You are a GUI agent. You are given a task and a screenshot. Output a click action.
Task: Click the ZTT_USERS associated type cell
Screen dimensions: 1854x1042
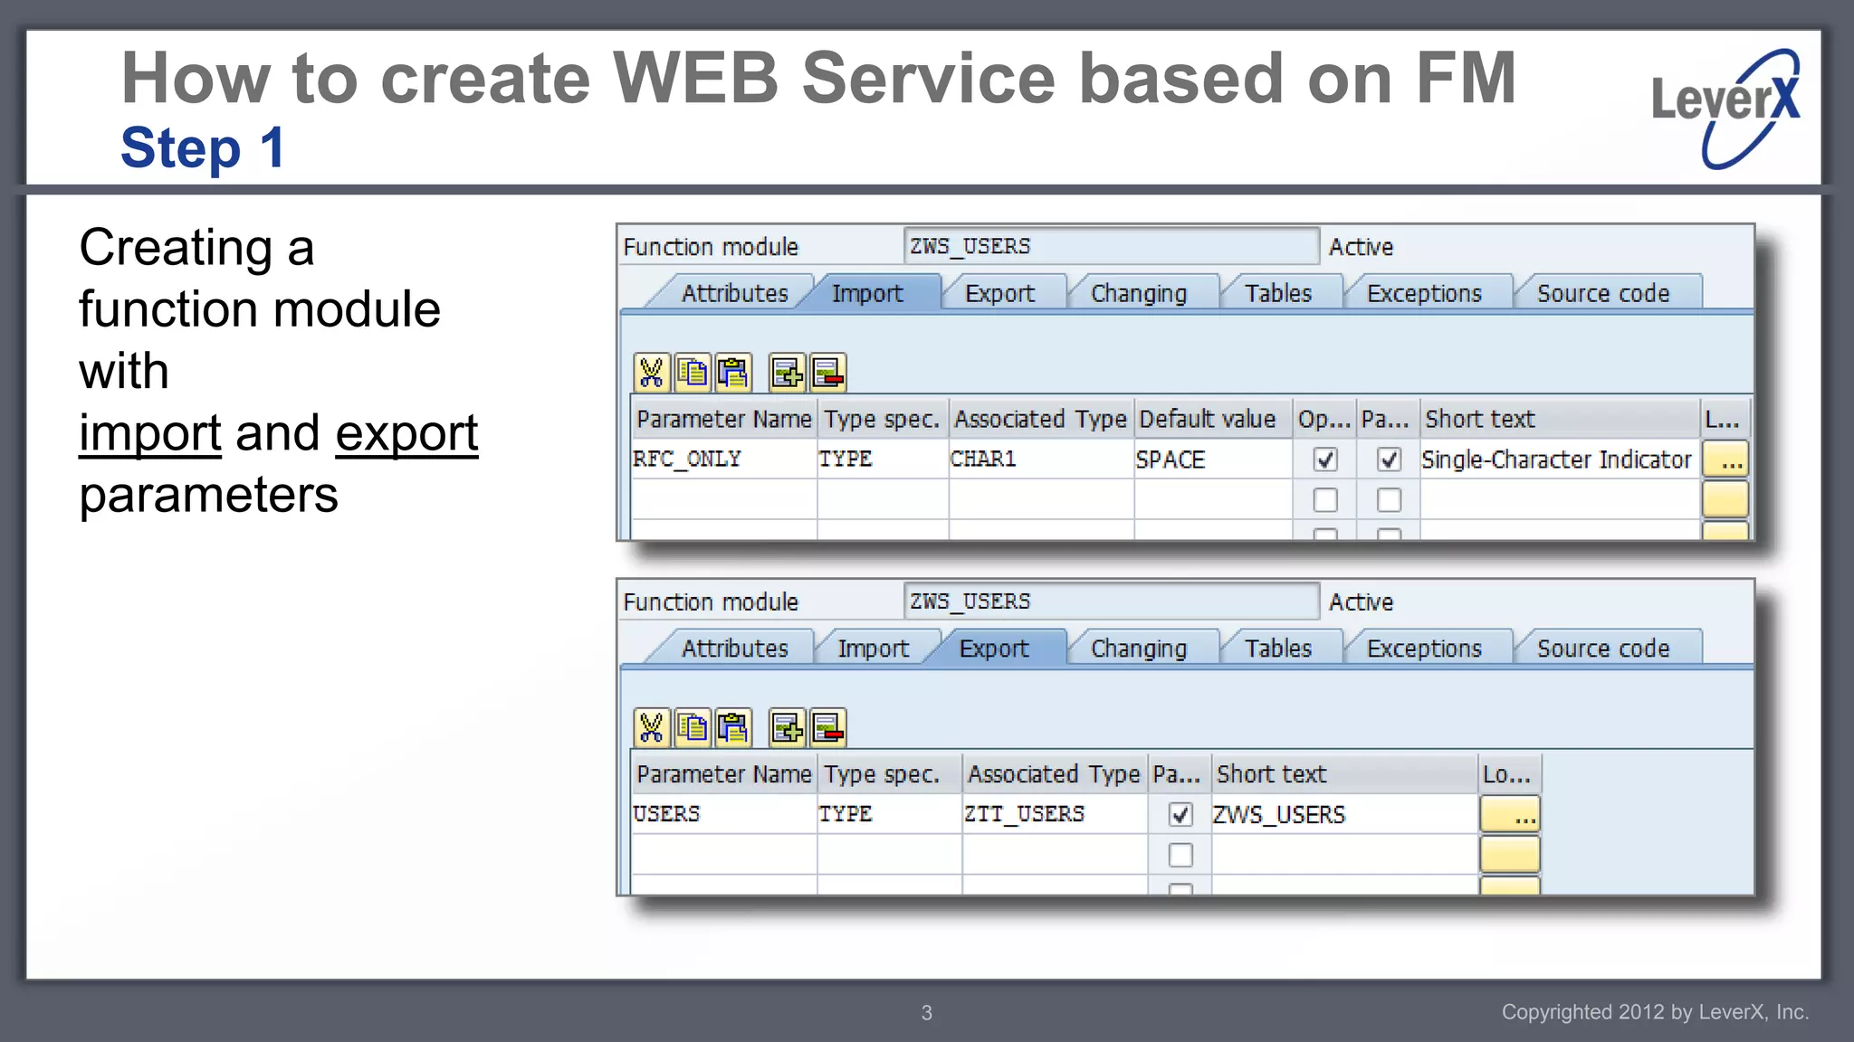point(1055,814)
